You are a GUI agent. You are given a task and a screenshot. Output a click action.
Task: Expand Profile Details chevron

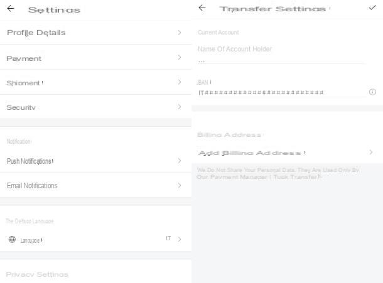click(180, 33)
